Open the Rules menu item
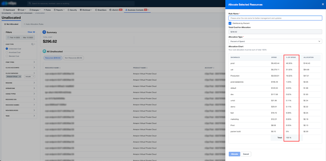The image size is (326, 161). tap(47, 10)
